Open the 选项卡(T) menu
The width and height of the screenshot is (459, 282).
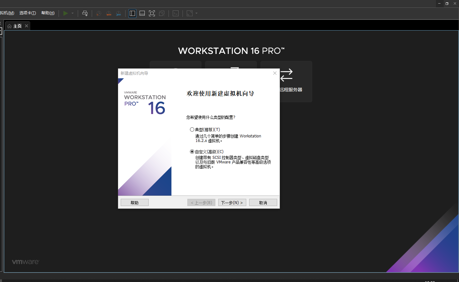(28, 13)
